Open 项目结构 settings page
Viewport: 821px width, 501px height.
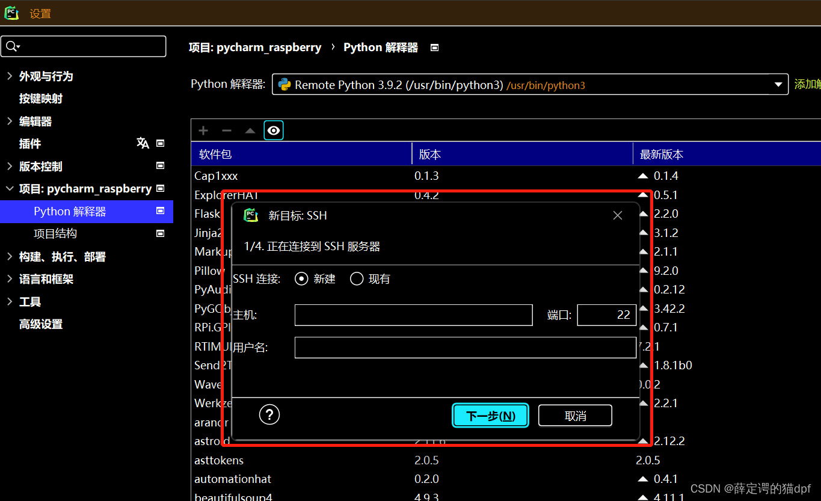(x=55, y=233)
